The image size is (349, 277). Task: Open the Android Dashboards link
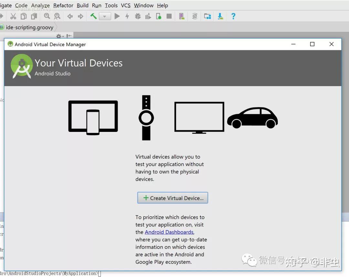[169, 232]
